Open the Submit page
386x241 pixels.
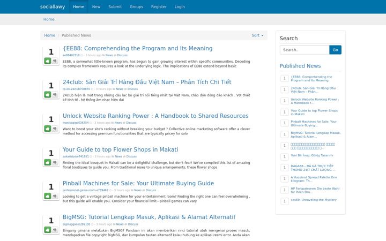115,6
